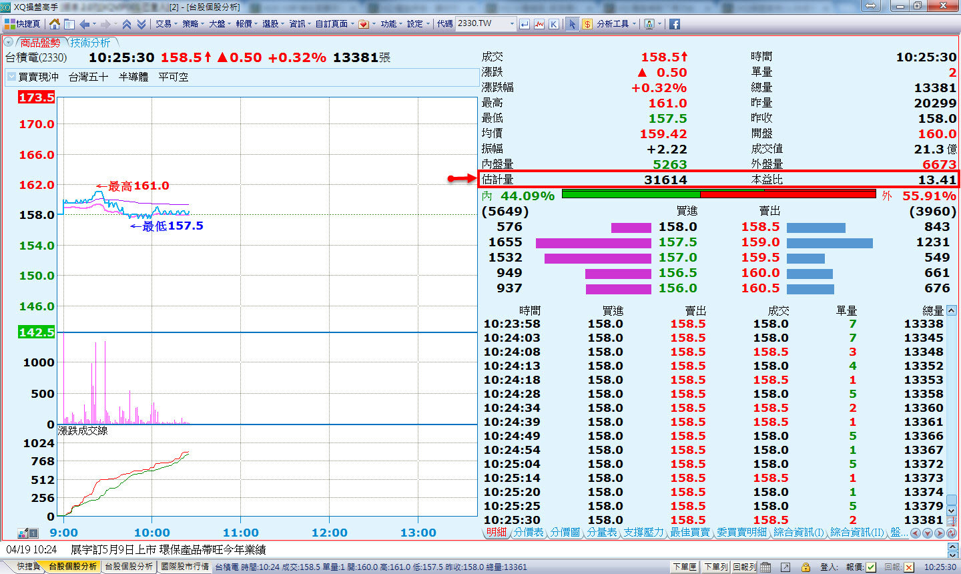Open the 交易 menu

166,24
